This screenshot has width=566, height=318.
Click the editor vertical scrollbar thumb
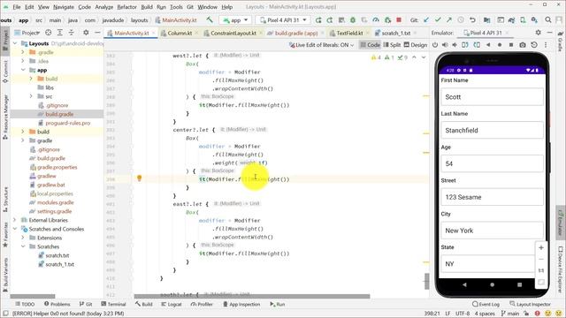426,281
